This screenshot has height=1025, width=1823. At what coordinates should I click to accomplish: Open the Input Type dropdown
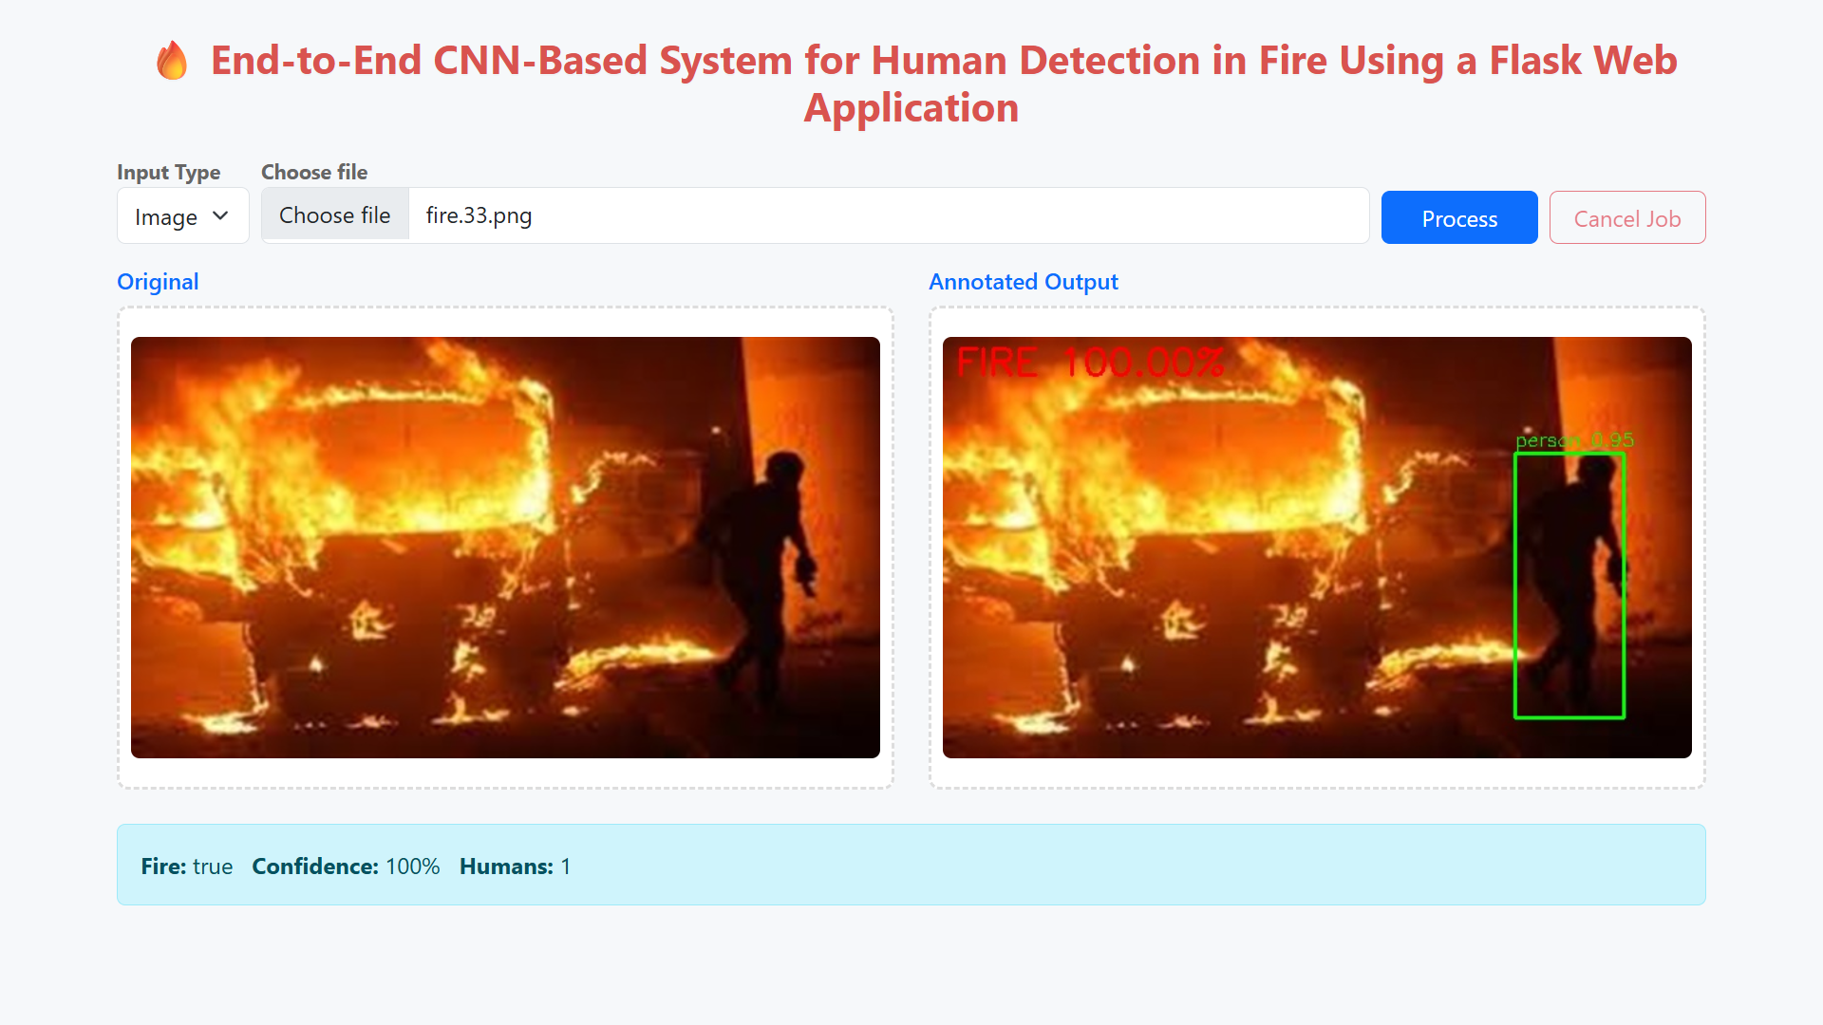183,215
